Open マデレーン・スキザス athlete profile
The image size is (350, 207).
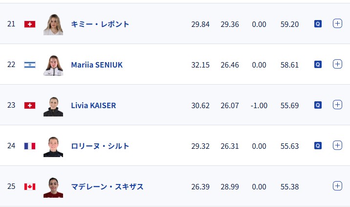click(107, 186)
